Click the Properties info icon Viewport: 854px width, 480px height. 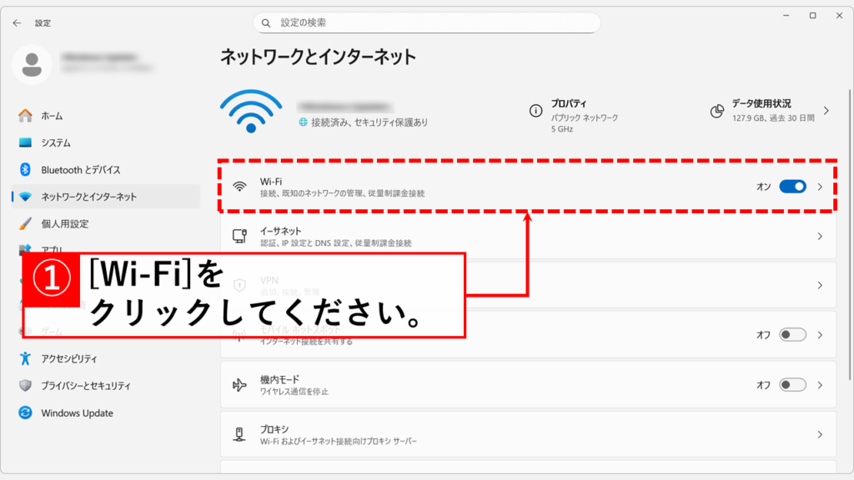point(536,111)
